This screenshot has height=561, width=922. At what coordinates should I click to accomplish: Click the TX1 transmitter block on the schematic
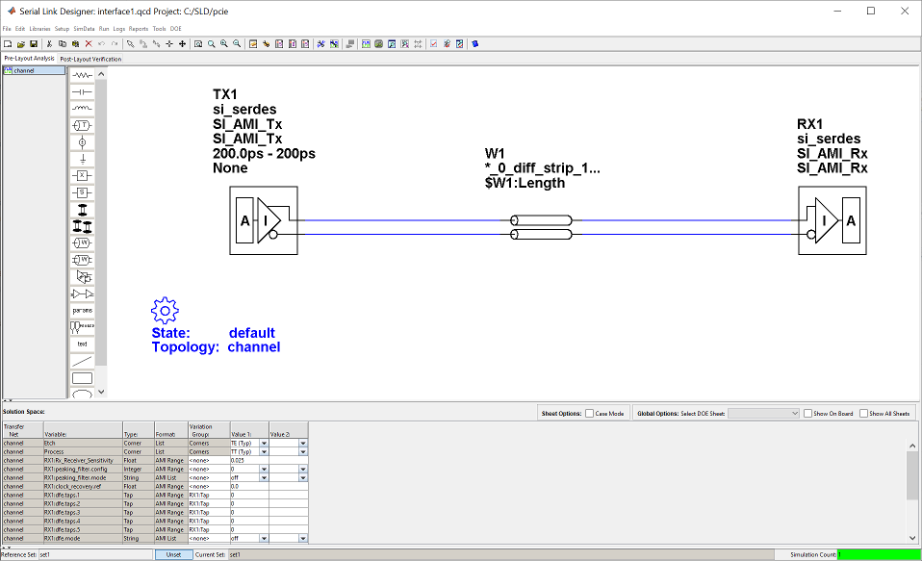point(264,222)
